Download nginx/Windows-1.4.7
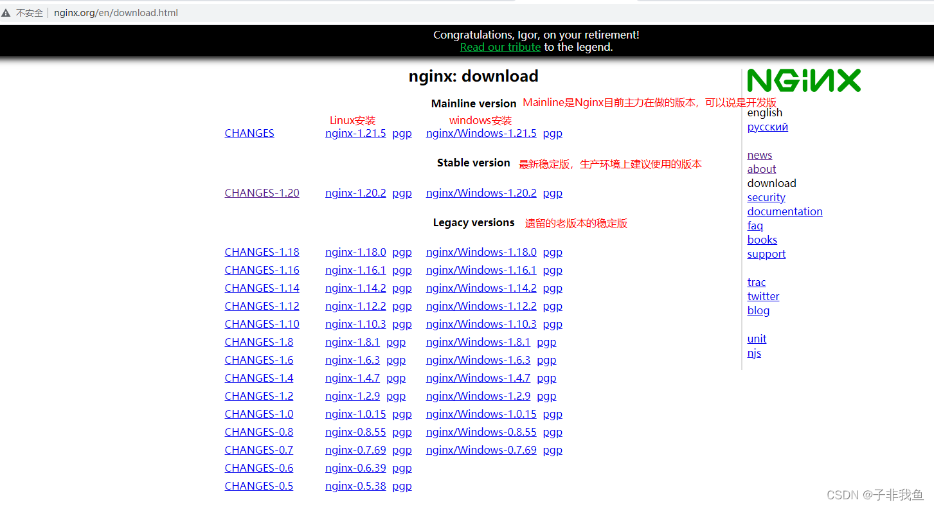Image resolution: width=934 pixels, height=507 pixels. pos(478,378)
